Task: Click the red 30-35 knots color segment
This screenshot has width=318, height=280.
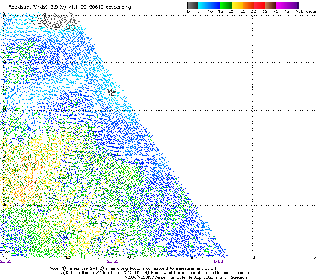Action: [x=260, y=5]
